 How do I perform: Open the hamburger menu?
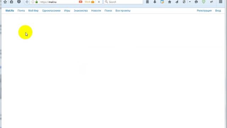[221, 2]
